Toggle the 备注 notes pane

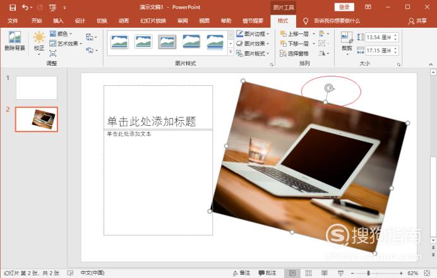pyautogui.click(x=242, y=273)
